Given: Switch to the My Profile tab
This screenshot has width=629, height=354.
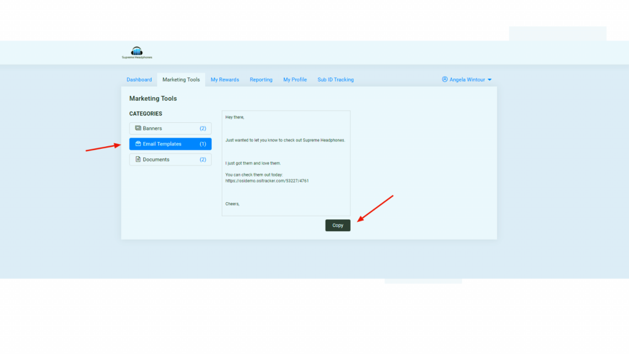Looking at the screenshot, I should pos(295,79).
